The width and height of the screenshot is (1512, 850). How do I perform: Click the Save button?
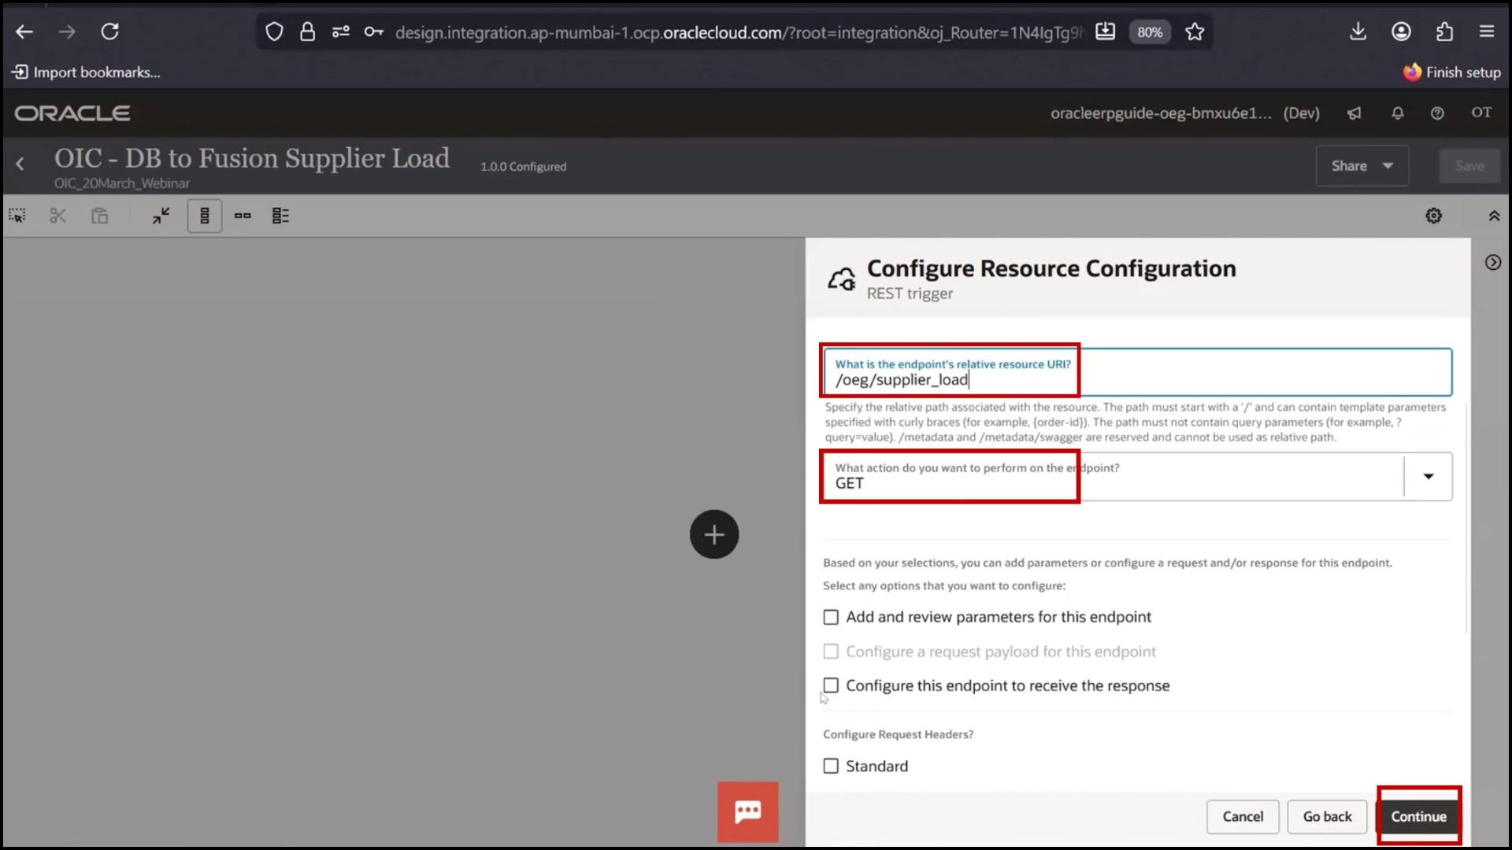[1469, 166]
